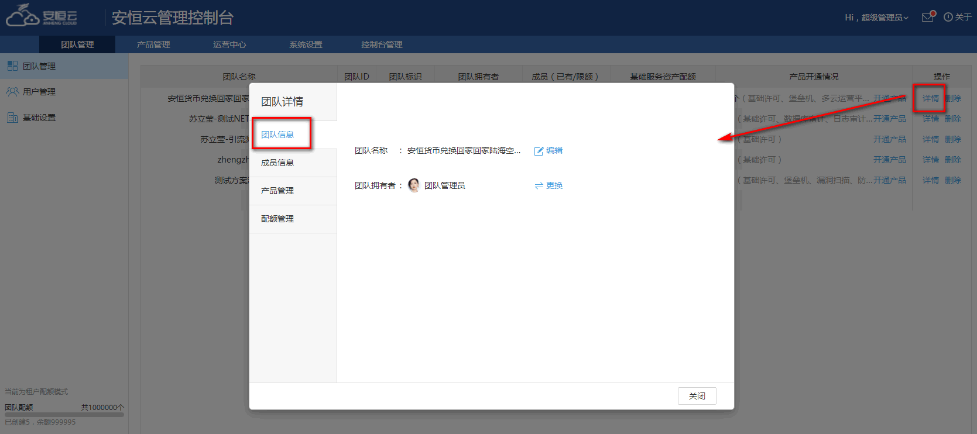Click 删除 in the first team row
977x434 pixels.
(x=953, y=98)
